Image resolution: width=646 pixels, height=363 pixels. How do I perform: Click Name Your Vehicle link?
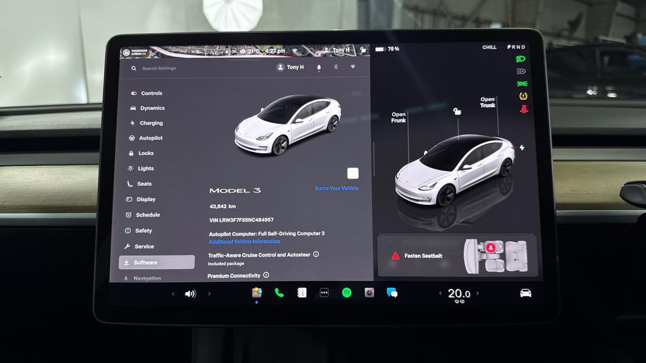tap(337, 188)
